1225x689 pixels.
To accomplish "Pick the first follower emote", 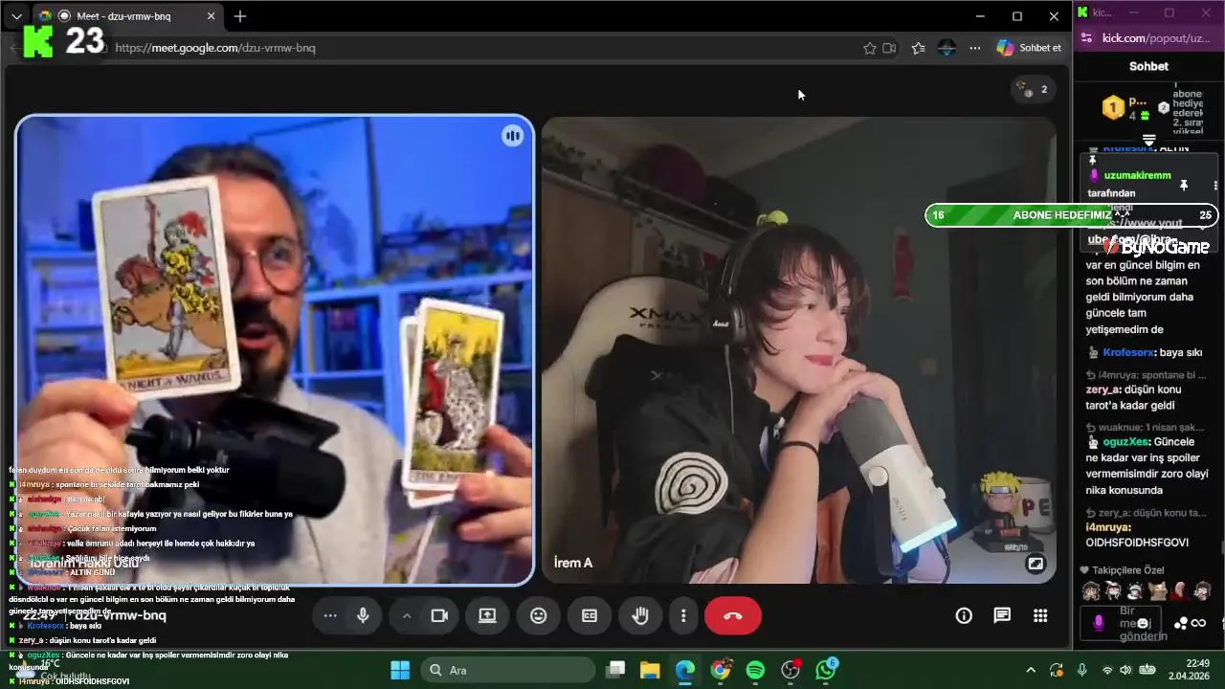I will click(x=1091, y=590).
